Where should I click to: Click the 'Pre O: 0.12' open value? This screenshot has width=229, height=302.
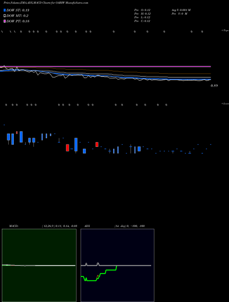pyautogui.click(x=142, y=10)
